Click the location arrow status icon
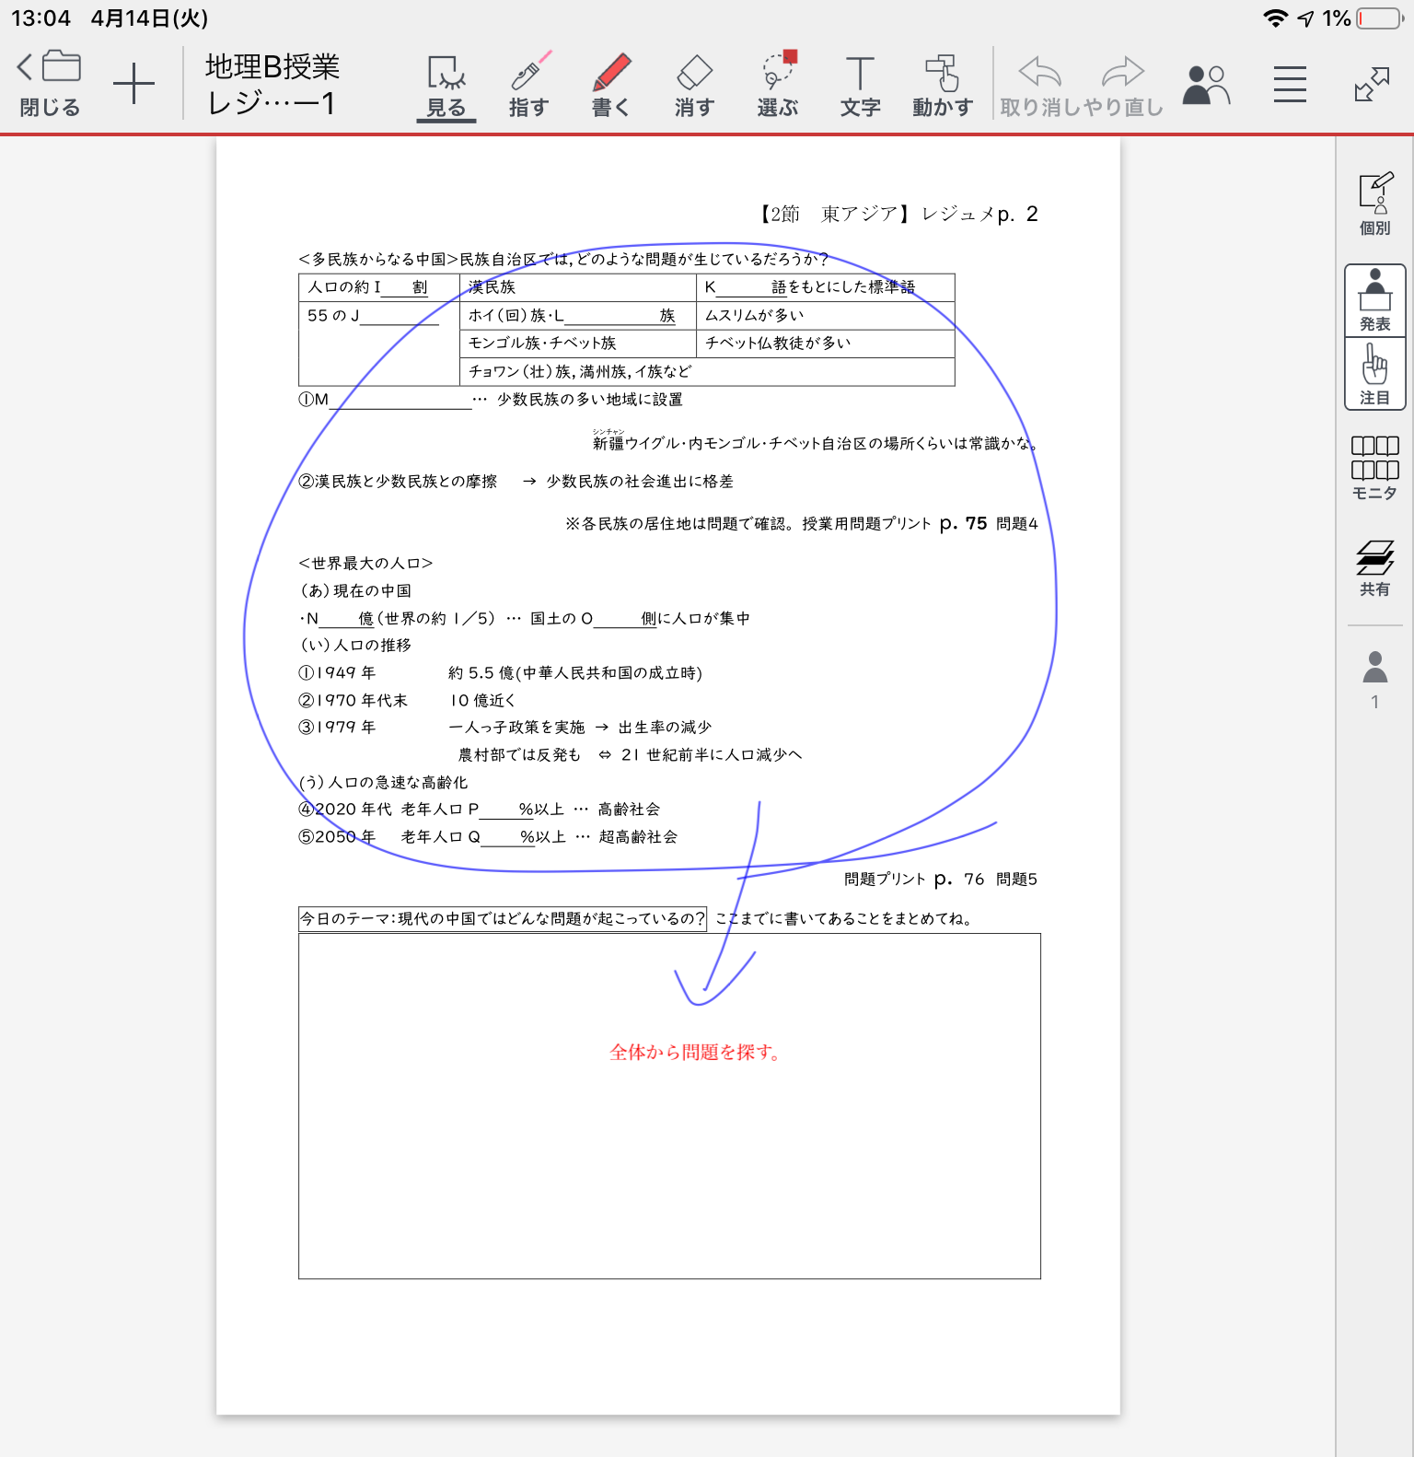 click(x=1305, y=18)
